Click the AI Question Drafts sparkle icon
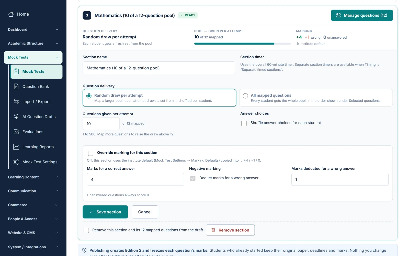This screenshot has height=256, width=409. point(16,117)
